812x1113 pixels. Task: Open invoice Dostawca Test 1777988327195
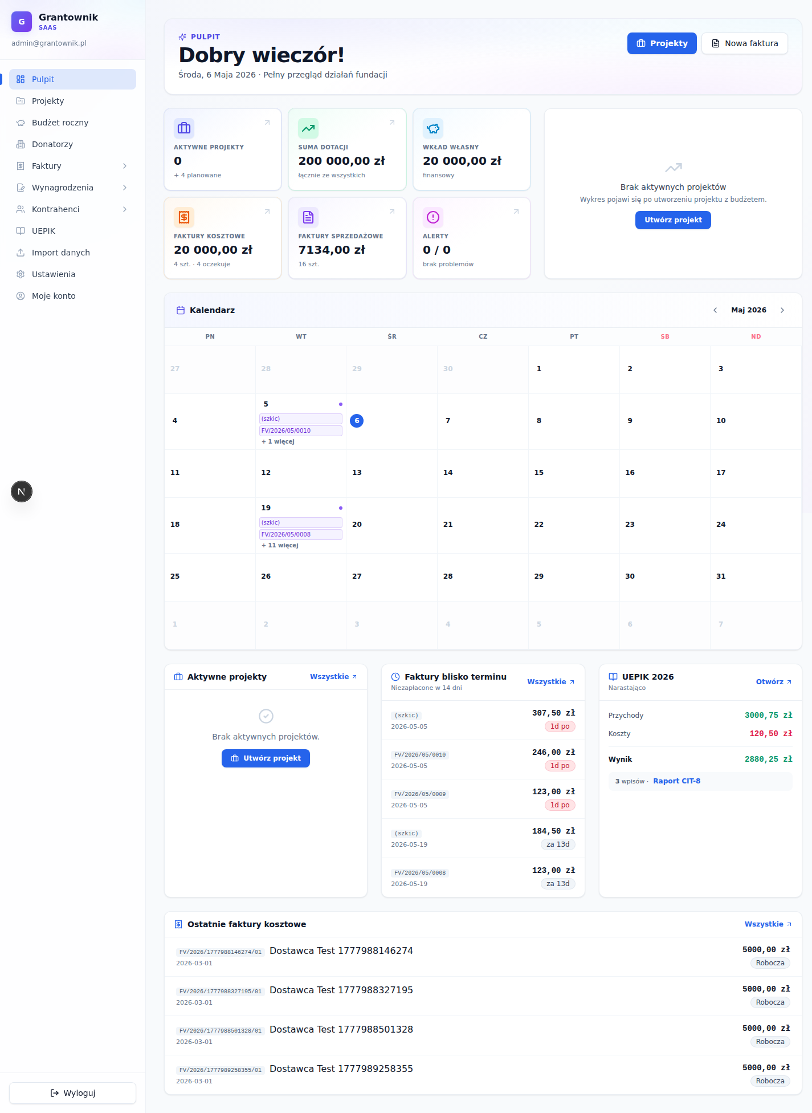tap(483, 996)
